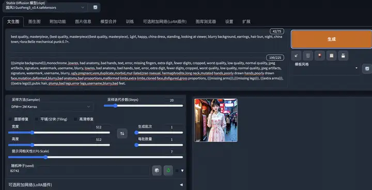Swap width and height with arrows button

(x=122, y=133)
